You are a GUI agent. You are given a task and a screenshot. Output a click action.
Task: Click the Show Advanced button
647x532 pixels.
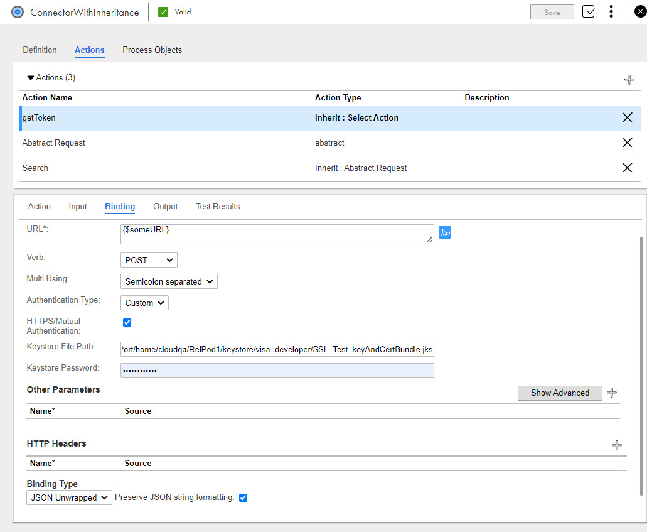click(560, 393)
